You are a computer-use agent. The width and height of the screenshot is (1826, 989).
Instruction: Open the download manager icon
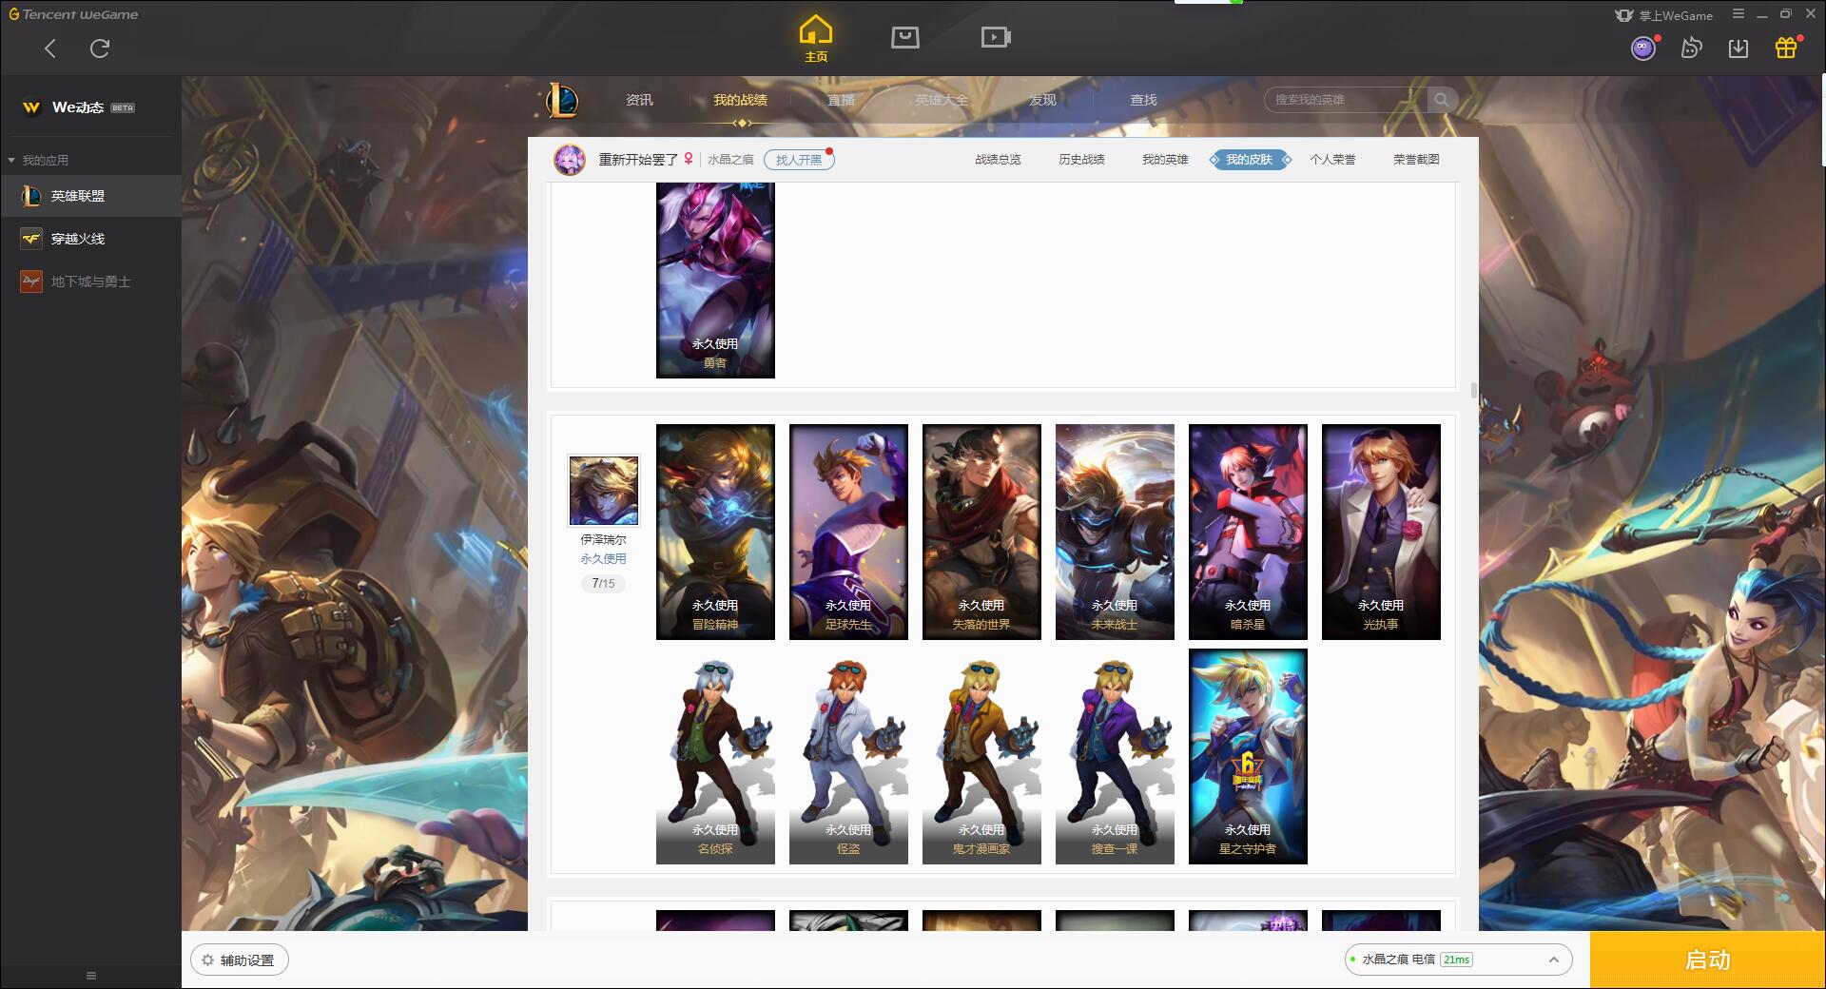(1739, 48)
